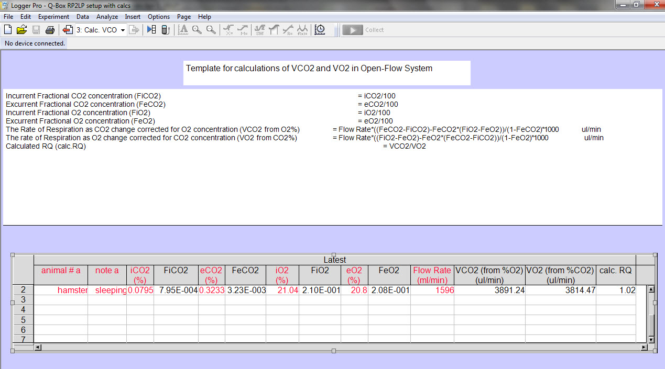Select the Zoom In tool
Image resolution: width=665 pixels, height=369 pixels.
pos(197,30)
